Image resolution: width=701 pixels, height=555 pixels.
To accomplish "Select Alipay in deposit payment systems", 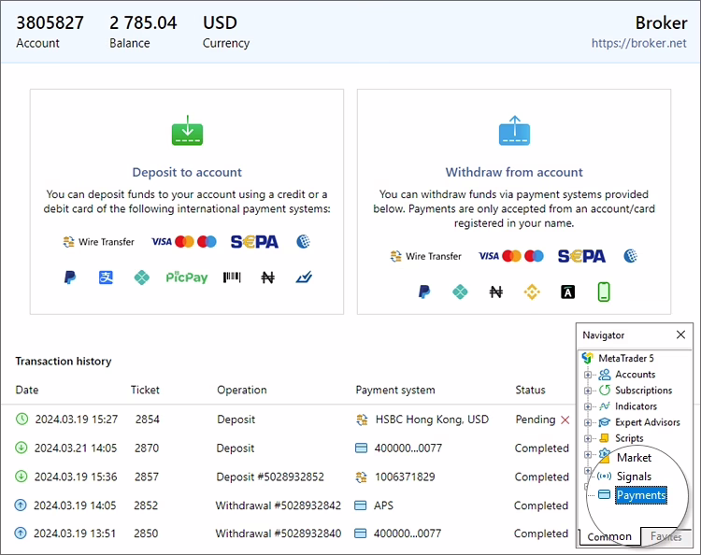I will pos(106,277).
